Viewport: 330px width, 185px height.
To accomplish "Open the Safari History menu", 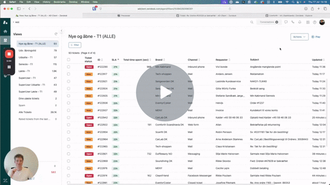I will point(46,2).
